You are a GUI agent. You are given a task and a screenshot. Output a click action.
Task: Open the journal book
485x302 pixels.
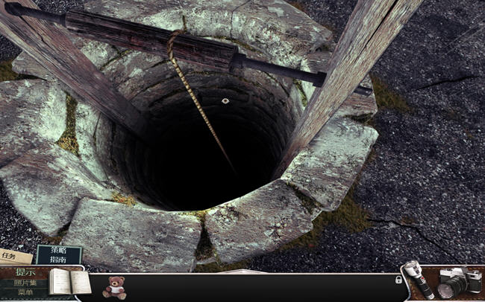pyautogui.click(x=70, y=282)
